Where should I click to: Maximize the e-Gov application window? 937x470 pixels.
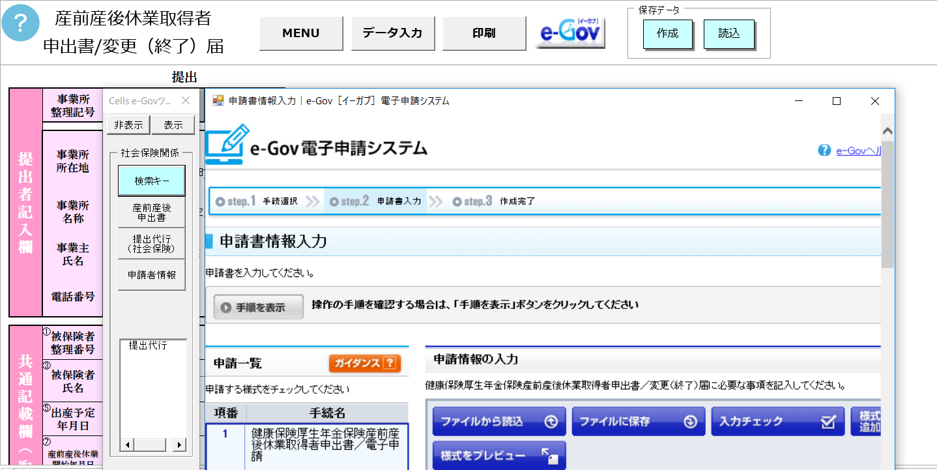[x=837, y=101]
